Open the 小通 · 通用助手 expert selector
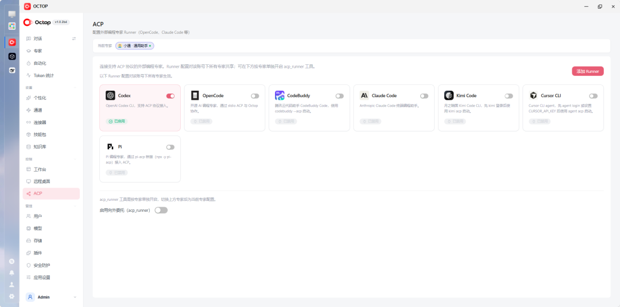Screen dimensions: 620x307 click(135, 46)
